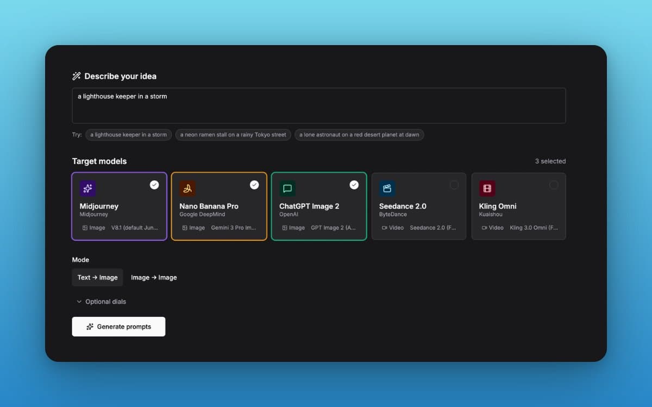
Task: Deselect the Midjourney checkmark
Action: [x=154, y=185]
